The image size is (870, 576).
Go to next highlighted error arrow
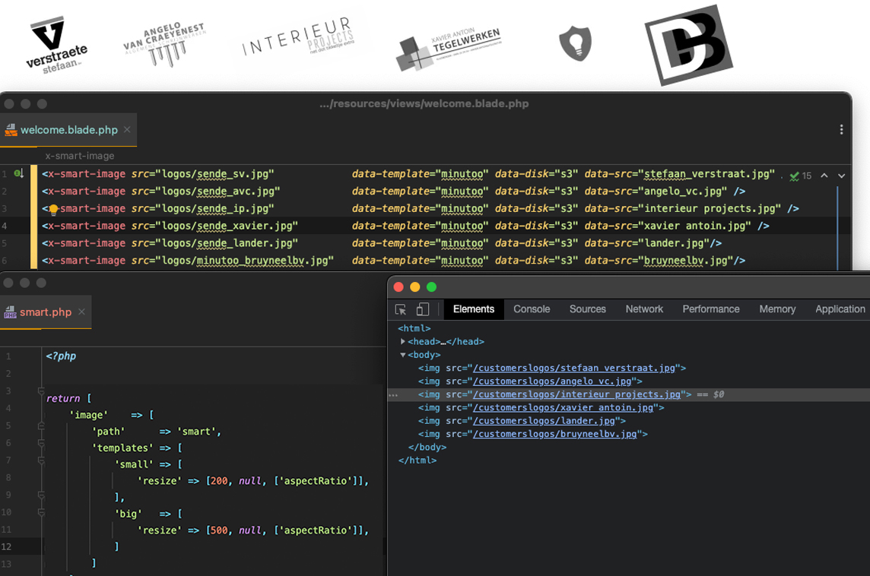pyautogui.click(x=842, y=176)
